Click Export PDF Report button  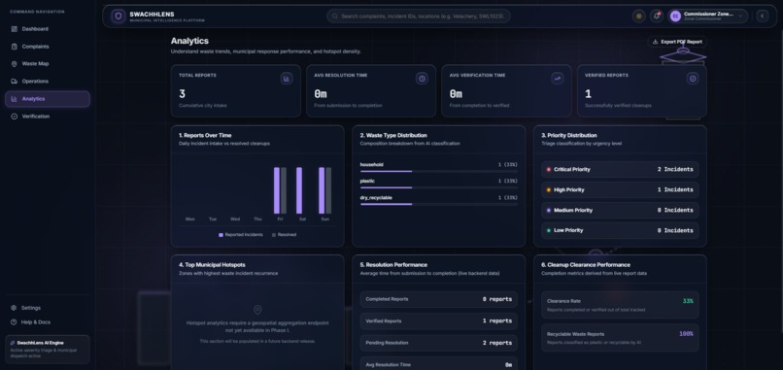click(x=677, y=42)
